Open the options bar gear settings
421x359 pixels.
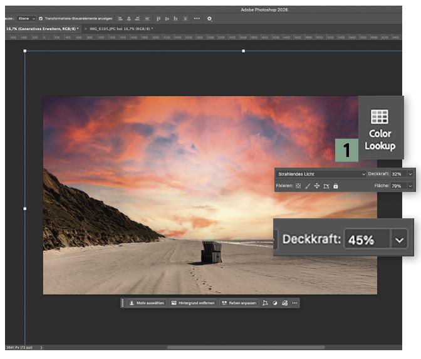tap(209, 19)
